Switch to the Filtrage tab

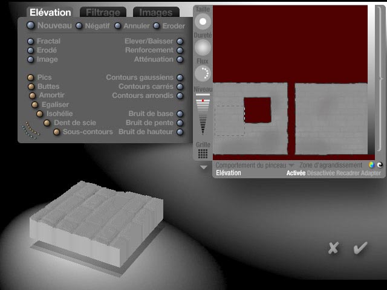(102, 12)
